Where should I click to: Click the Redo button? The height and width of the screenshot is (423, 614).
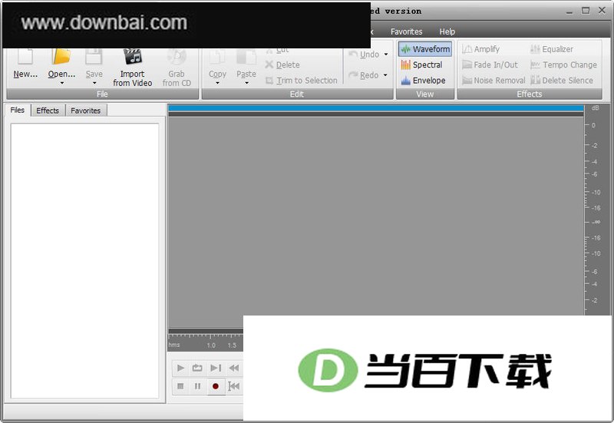point(364,74)
